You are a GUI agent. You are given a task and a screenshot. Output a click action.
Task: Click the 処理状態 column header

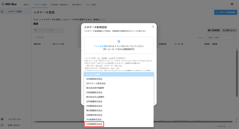click(x=163, y=44)
